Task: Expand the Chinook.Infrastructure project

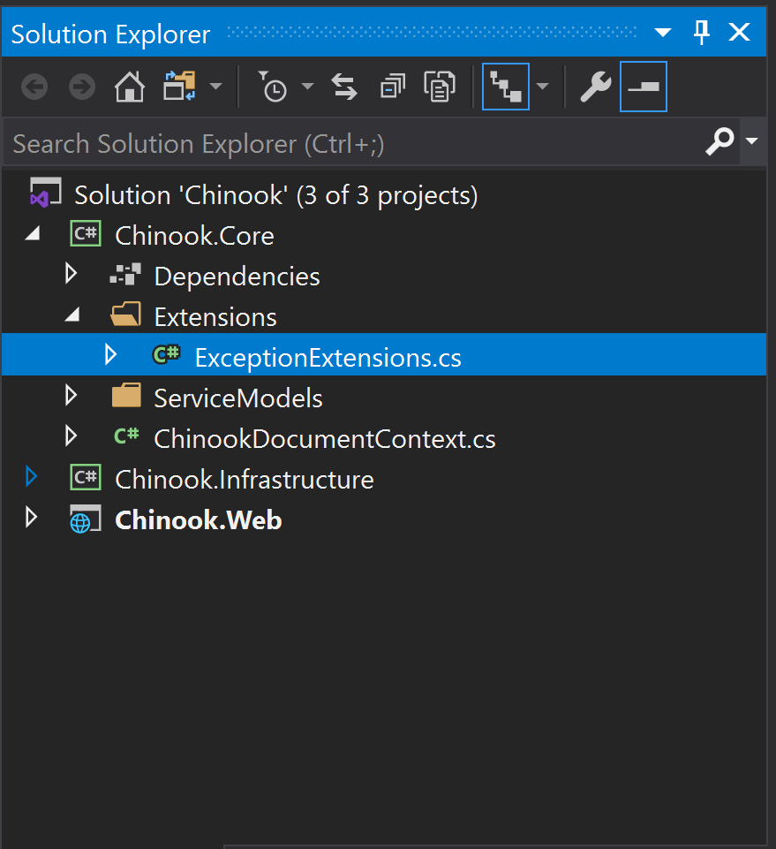Action: (32, 477)
